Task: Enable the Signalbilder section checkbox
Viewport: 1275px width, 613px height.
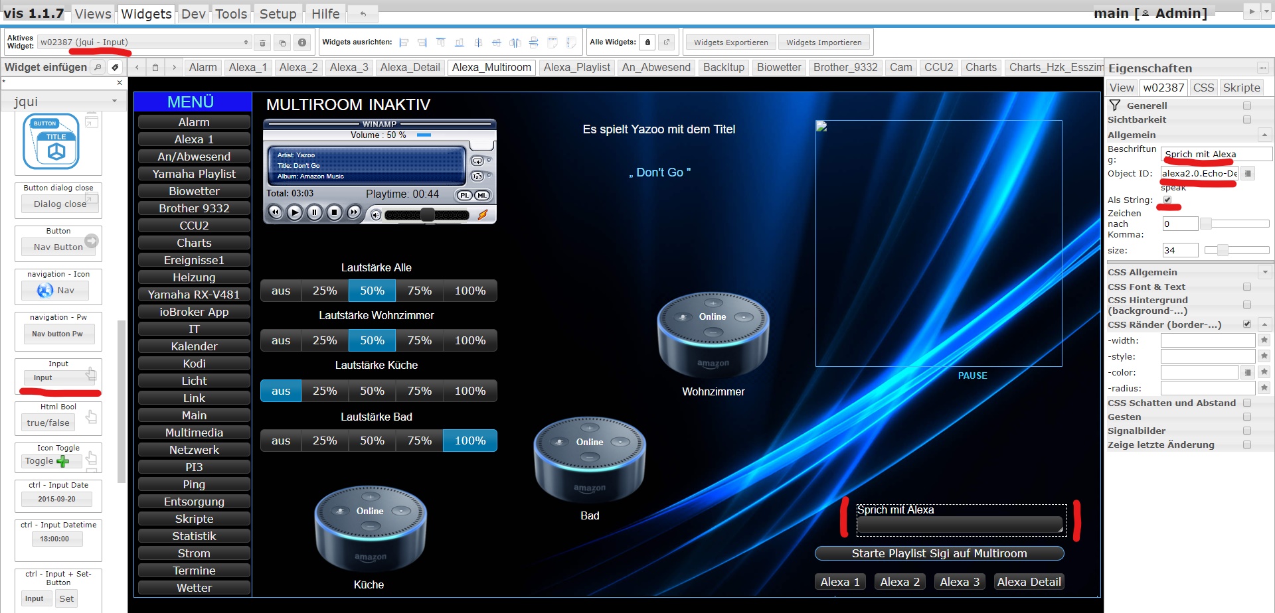Action: (1247, 431)
